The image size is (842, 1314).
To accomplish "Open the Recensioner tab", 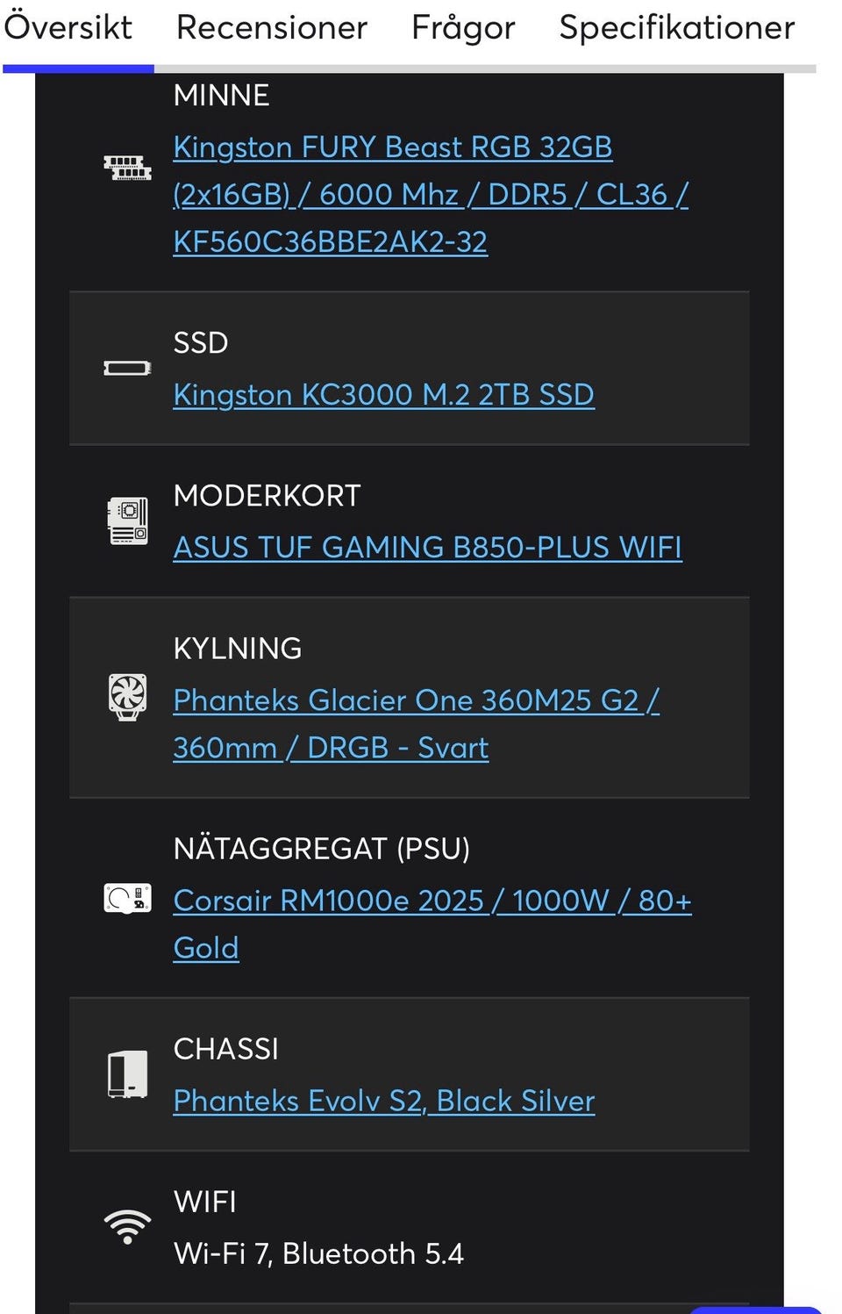I will (271, 27).
